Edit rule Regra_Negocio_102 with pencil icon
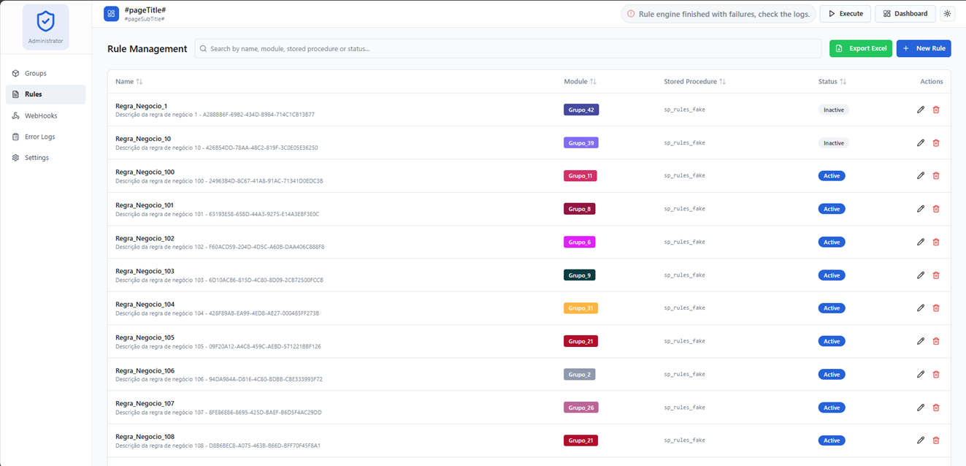This screenshot has width=966, height=466. coord(921,242)
